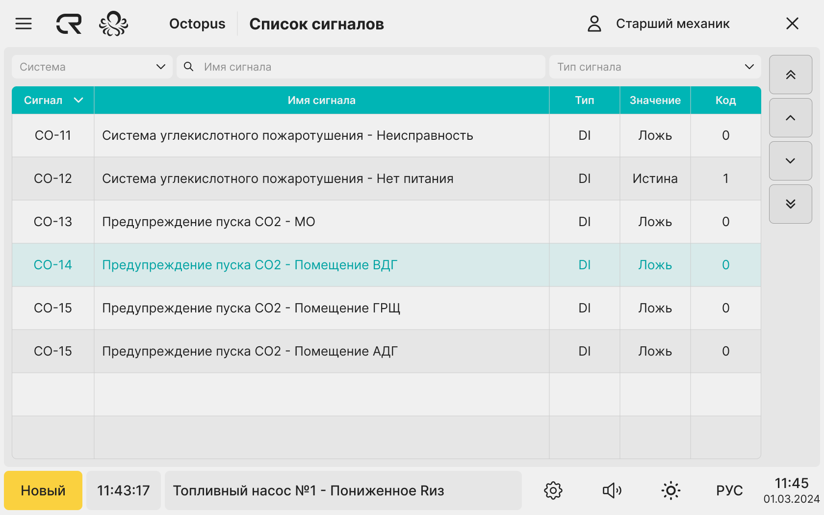Open the hamburger menu
This screenshot has width=824, height=515.
pyautogui.click(x=24, y=24)
